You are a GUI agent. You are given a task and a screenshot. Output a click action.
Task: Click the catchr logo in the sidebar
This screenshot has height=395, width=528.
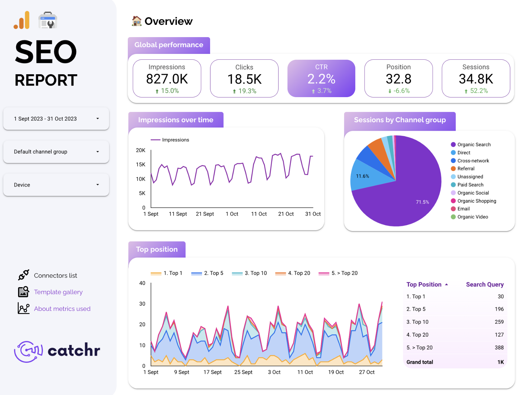coord(57,351)
